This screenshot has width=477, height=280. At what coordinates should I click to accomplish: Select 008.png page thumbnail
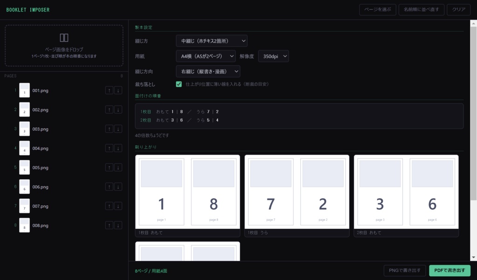(25, 225)
